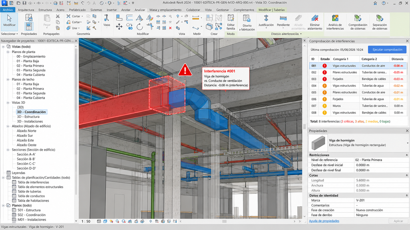Collapse the Restricciones properties group
The image size is (410, 230).
[x=407, y=155]
